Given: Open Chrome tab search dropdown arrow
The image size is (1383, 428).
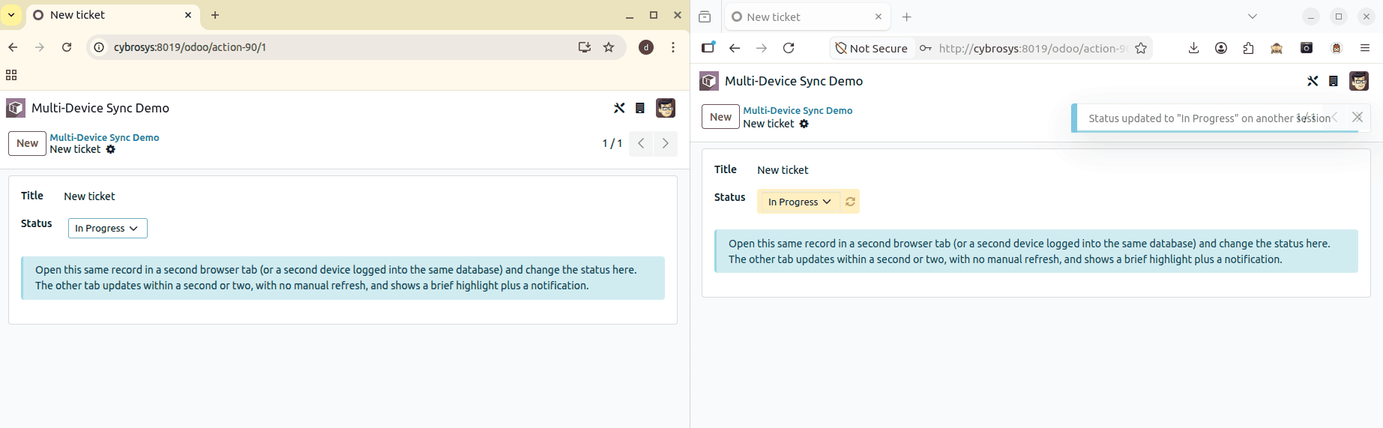Looking at the screenshot, I should 11,15.
